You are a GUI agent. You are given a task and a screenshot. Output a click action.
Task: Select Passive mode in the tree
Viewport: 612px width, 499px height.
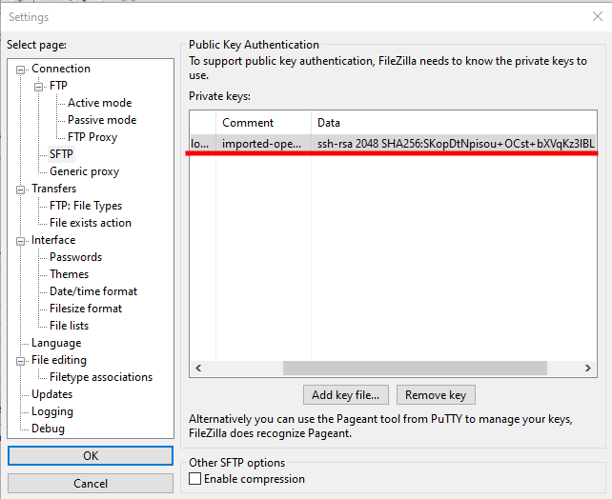coord(102,120)
